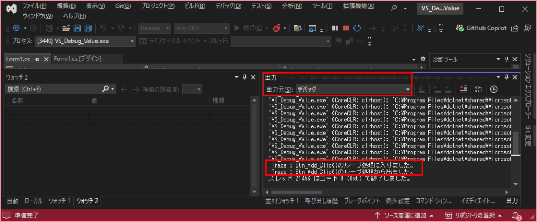Image resolution: width=537 pixels, height=222 pixels.
Task: Save all files using double-floppy icon
Action: [88, 28]
